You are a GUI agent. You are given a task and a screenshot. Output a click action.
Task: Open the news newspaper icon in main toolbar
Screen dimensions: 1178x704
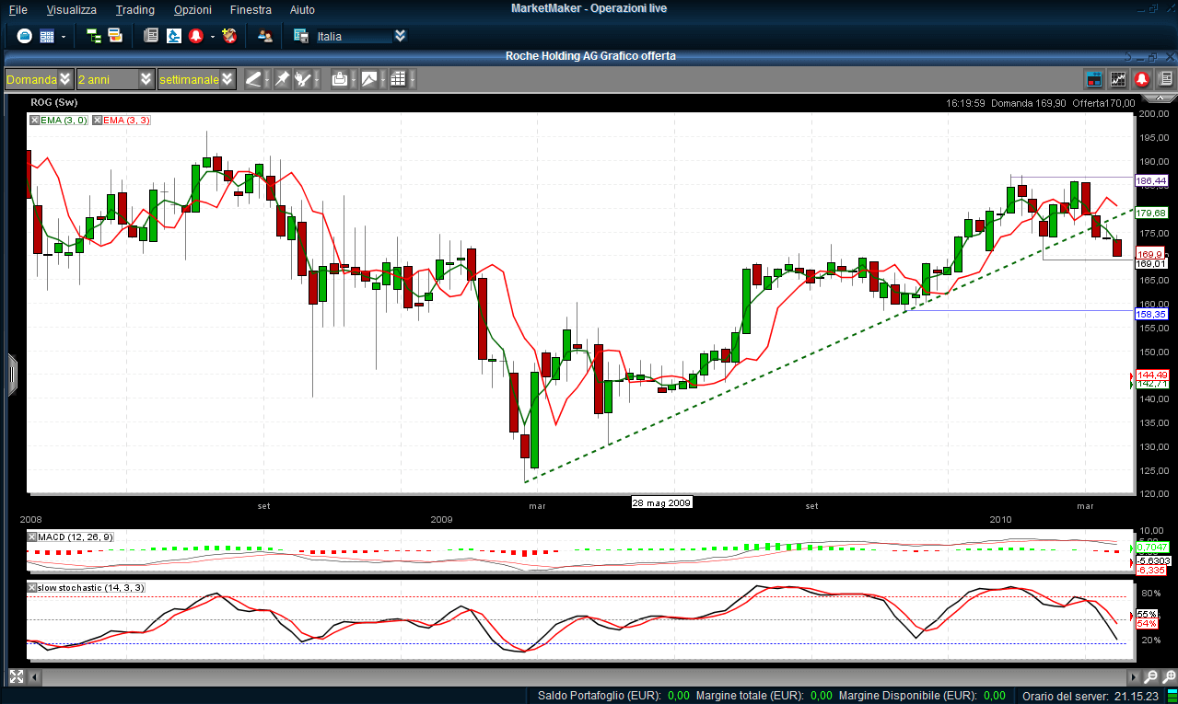pyautogui.click(x=151, y=36)
